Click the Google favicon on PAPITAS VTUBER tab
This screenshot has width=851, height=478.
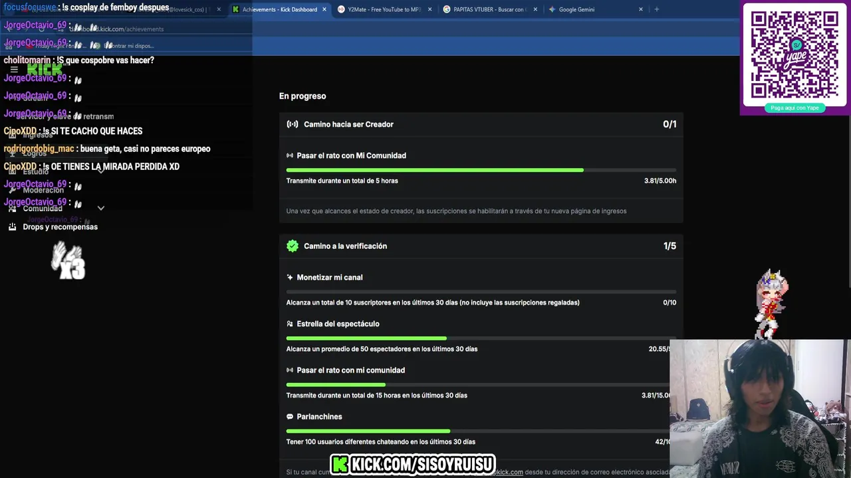(x=447, y=9)
